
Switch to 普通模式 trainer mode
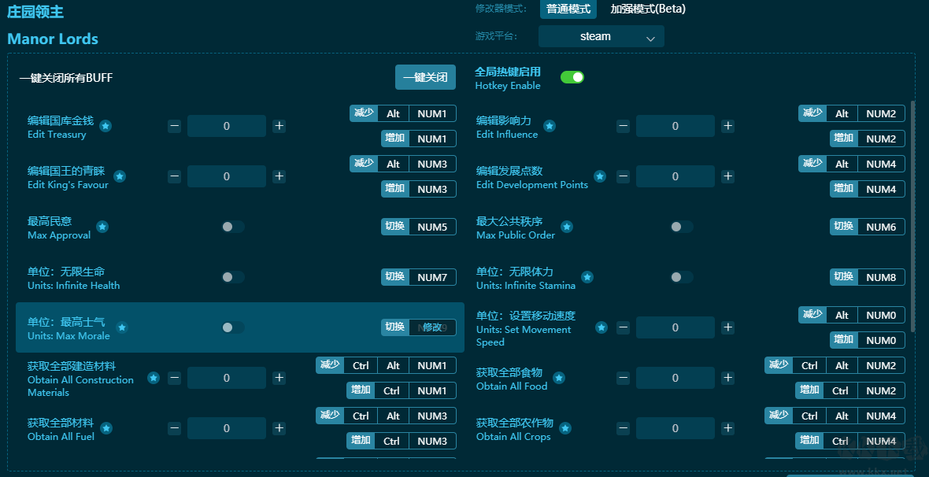tap(568, 9)
